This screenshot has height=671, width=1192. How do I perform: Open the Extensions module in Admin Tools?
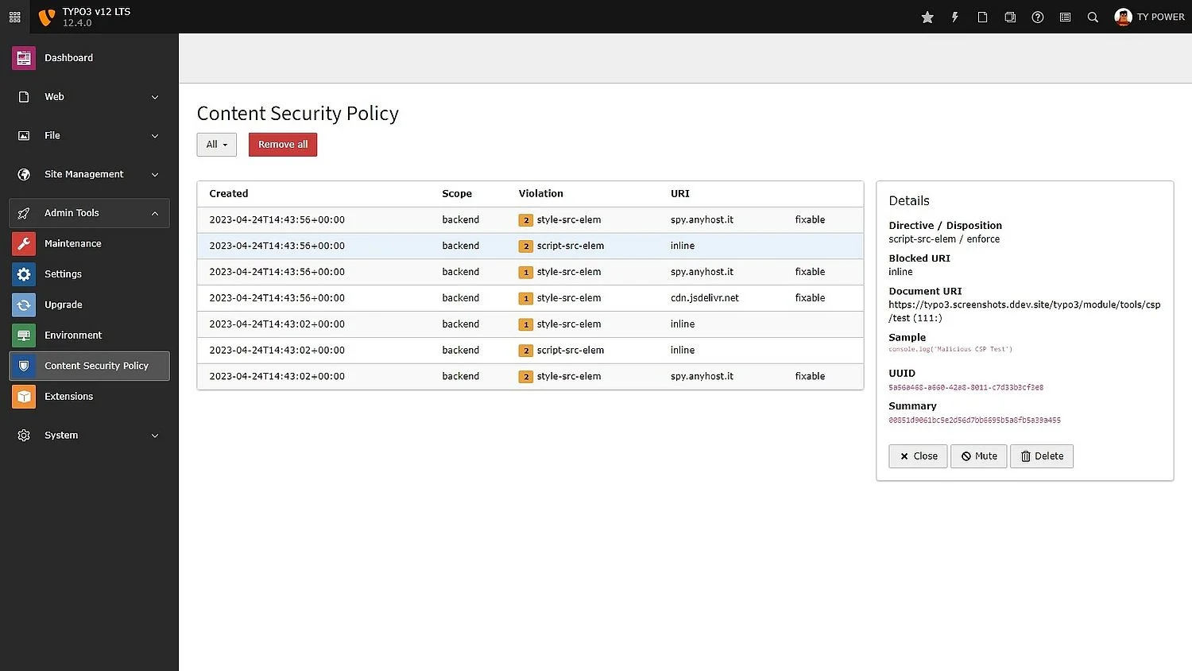click(69, 396)
